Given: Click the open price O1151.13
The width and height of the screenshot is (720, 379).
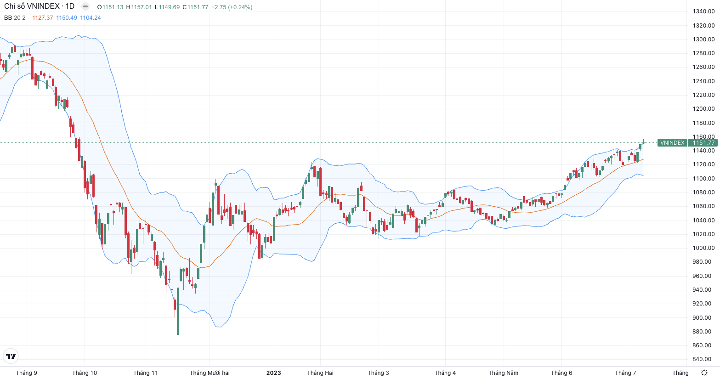Looking at the screenshot, I should pyautogui.click(x=110, y=7).
